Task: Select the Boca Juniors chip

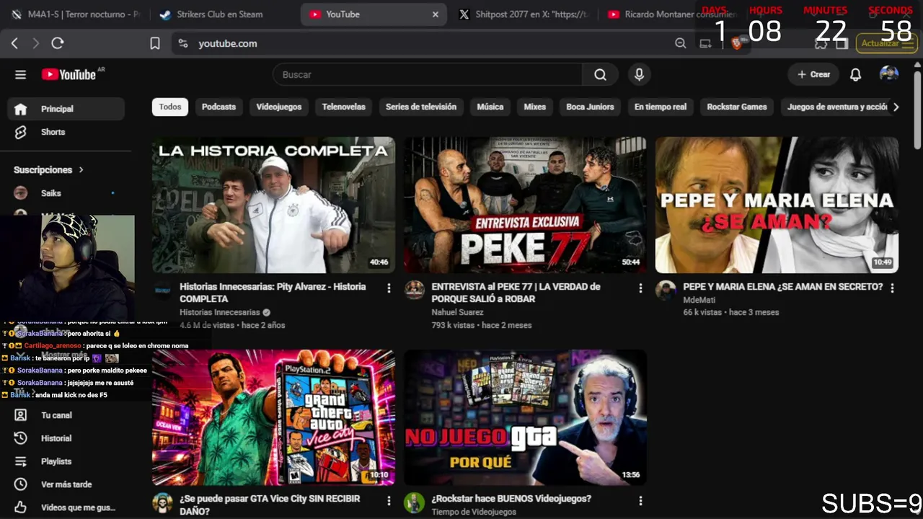Action: [590, 107]
